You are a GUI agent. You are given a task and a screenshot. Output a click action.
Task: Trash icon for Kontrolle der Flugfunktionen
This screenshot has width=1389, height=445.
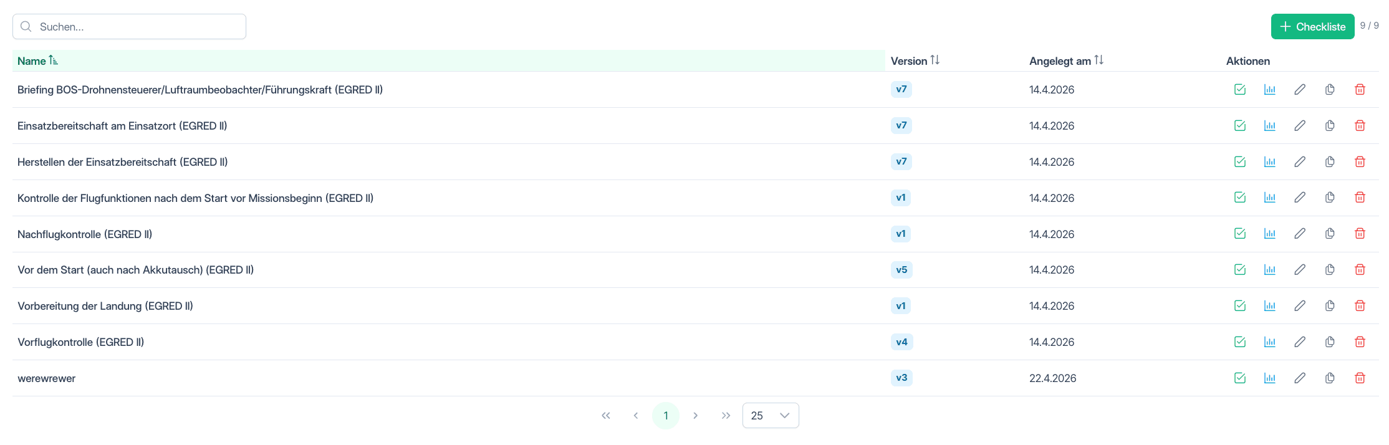[1360, 197]
